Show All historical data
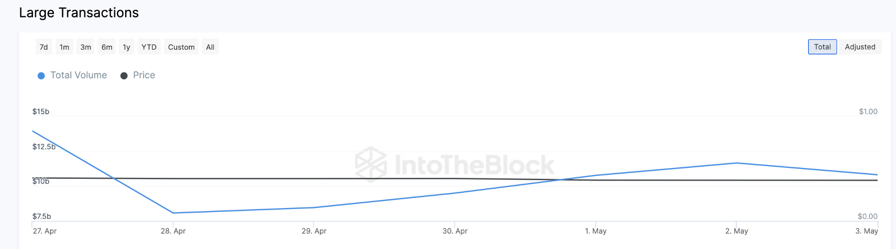The image size is (896, 249). tap(210, 47)
